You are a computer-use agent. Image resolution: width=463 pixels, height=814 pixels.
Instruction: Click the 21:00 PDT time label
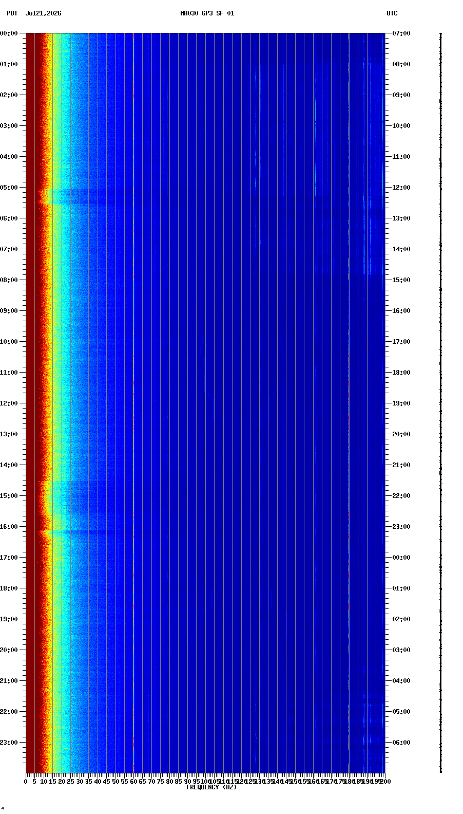pos(9,681)
